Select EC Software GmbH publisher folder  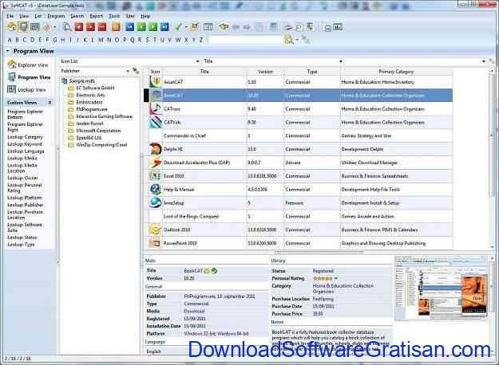91,88
